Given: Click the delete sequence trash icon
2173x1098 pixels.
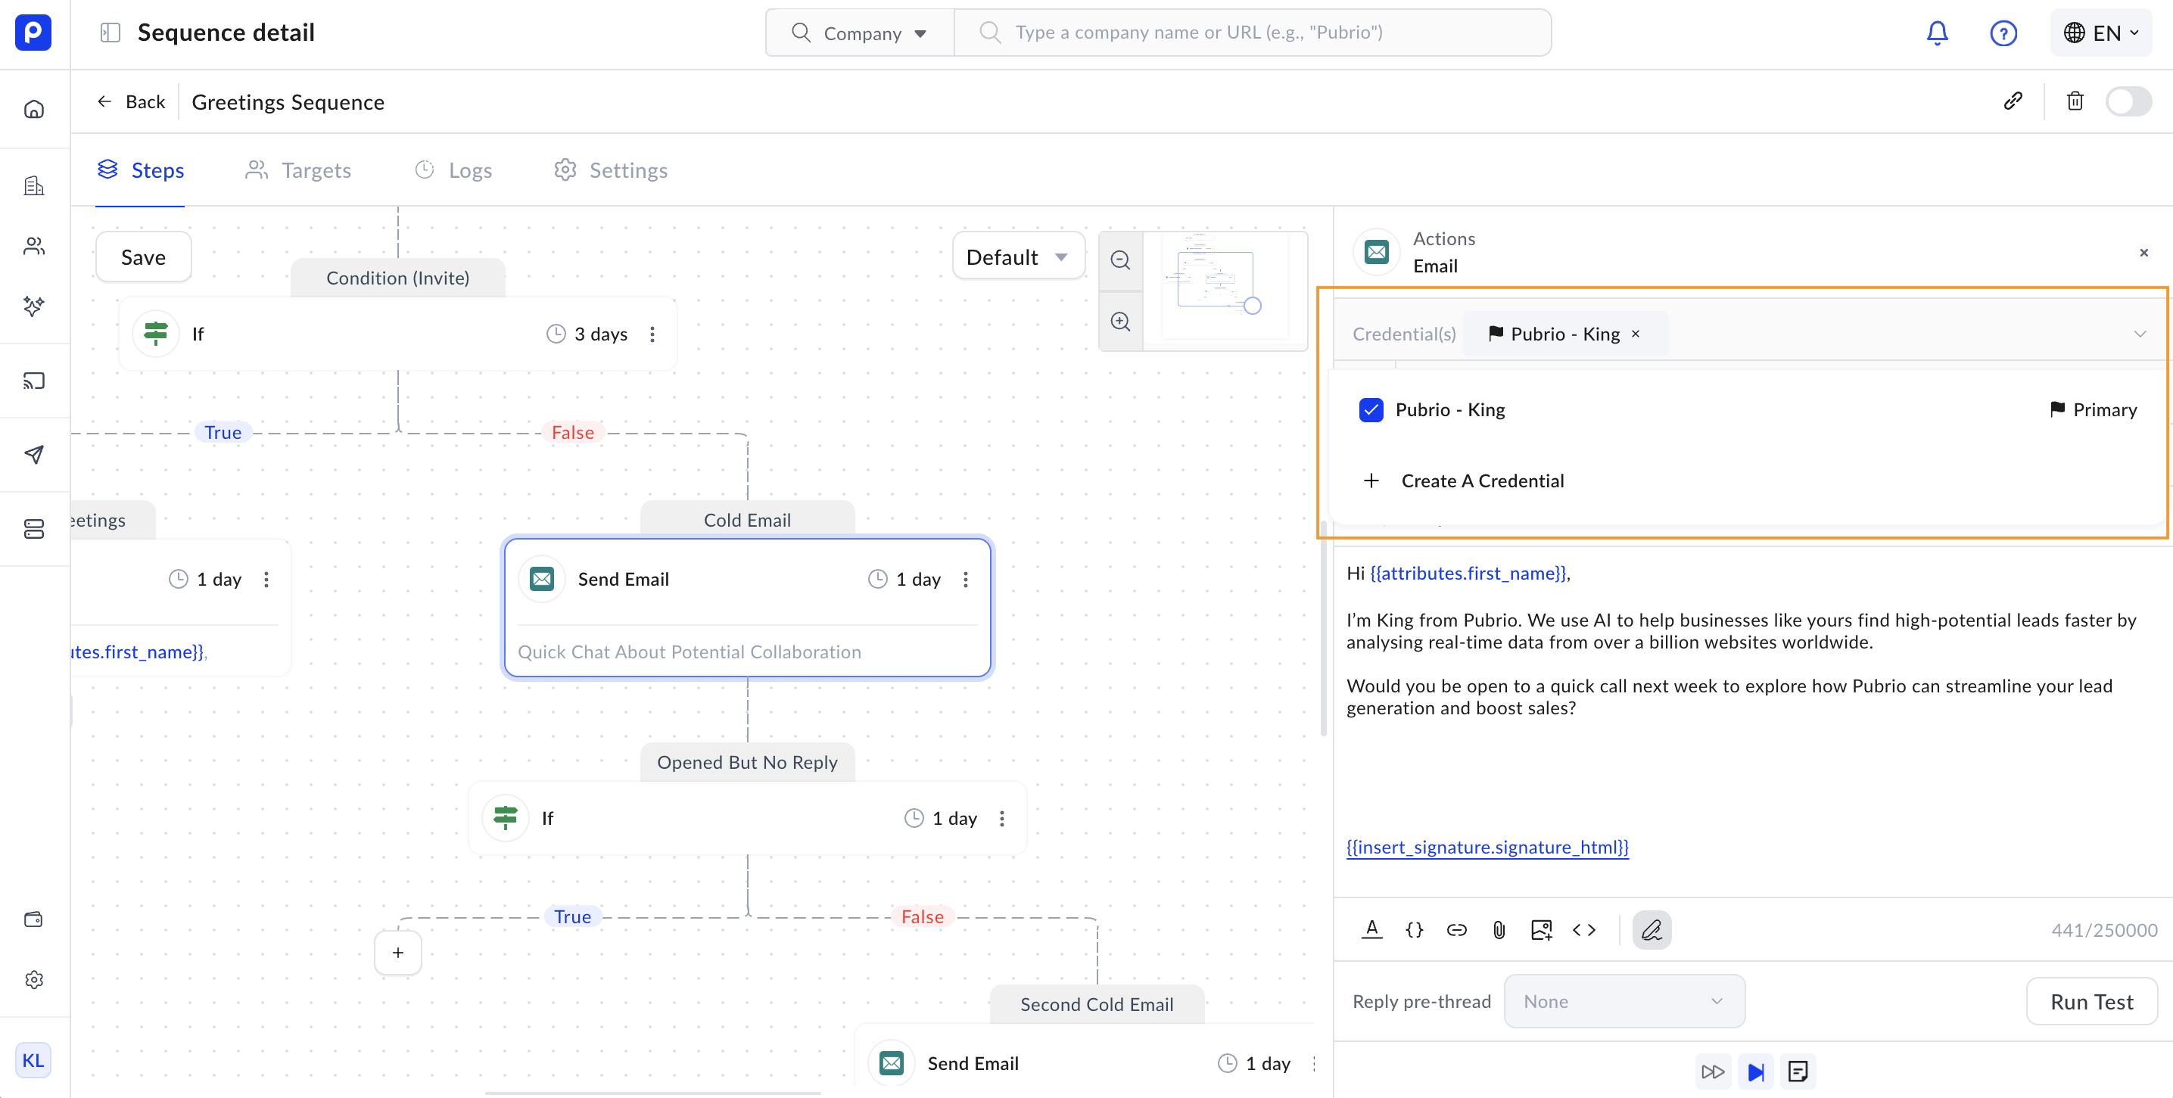Looking at the screenshot, I should click(x=2075, y=101).
